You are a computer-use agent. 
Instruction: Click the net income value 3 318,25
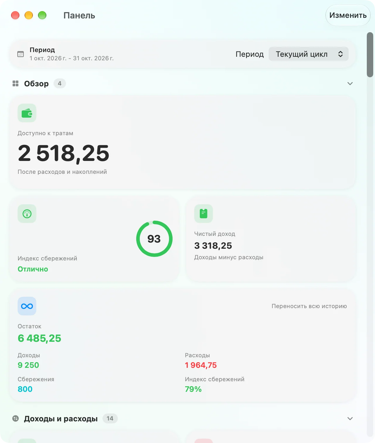pyautogui.click(x=213, y=245)
